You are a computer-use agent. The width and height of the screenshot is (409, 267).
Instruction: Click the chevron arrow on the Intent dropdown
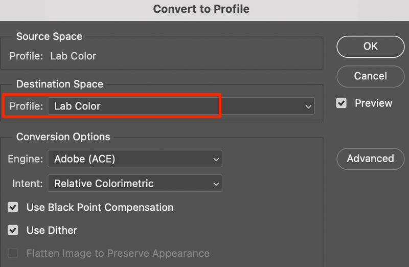point(216,184)
